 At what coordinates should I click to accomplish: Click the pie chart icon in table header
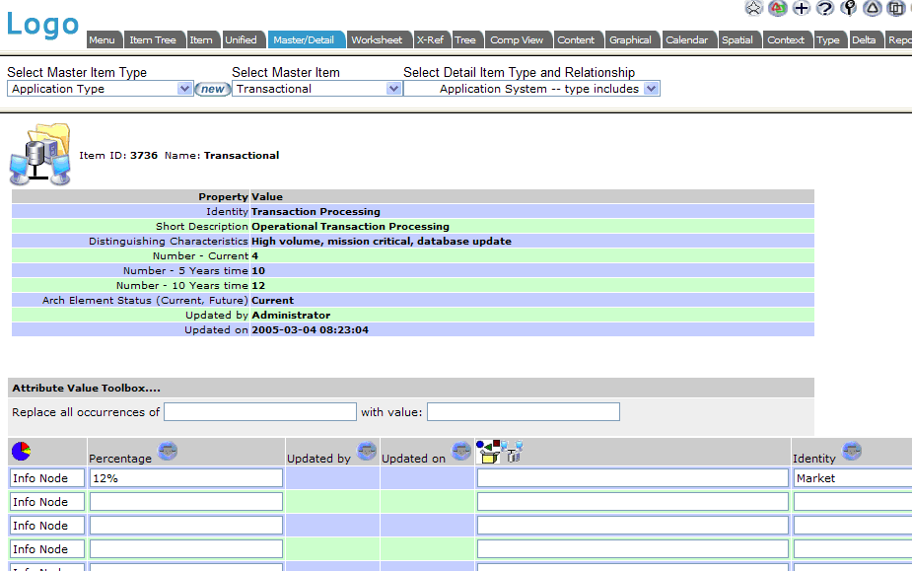tap(21, 452)
